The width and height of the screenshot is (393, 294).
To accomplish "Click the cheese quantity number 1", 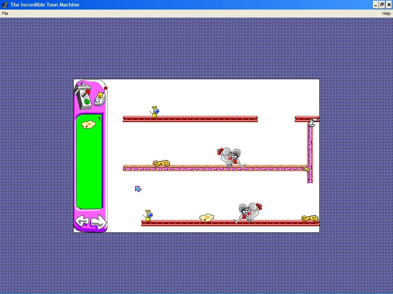I will [99, 119].
